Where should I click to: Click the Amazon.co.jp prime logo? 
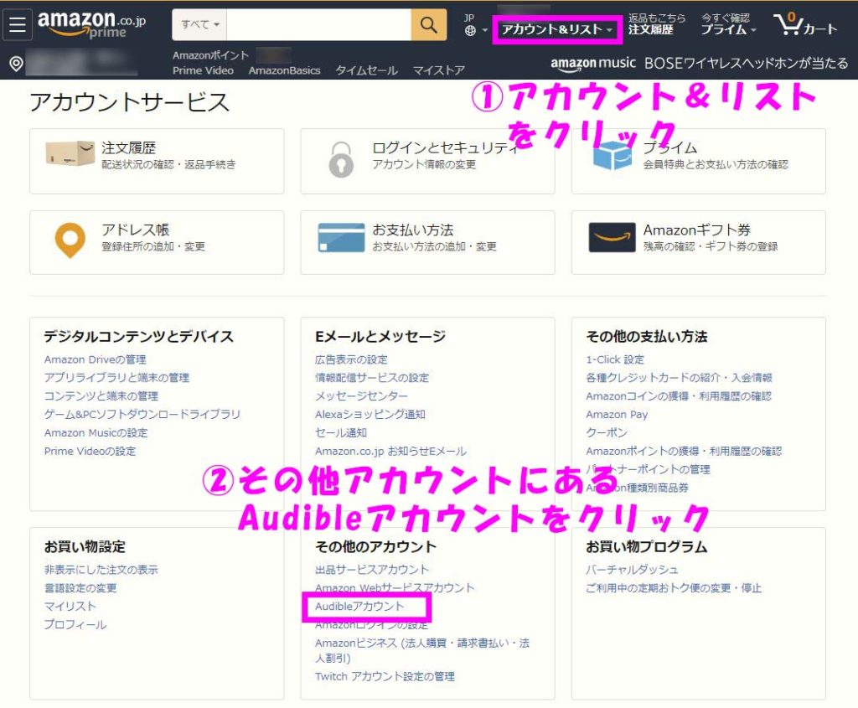91,24
